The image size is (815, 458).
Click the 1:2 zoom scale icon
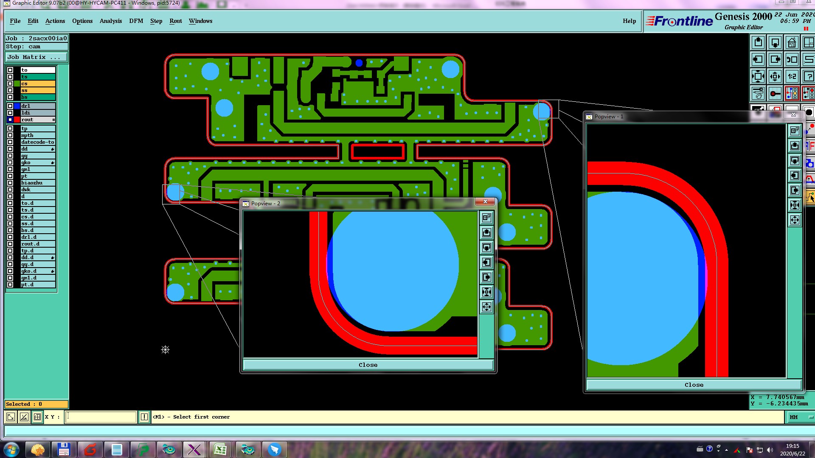pos(792,76)
